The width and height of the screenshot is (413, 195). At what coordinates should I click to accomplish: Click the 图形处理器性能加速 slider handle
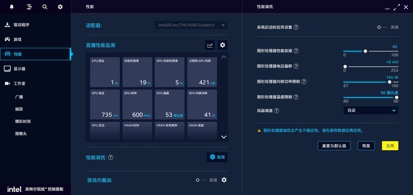(366, 51)
